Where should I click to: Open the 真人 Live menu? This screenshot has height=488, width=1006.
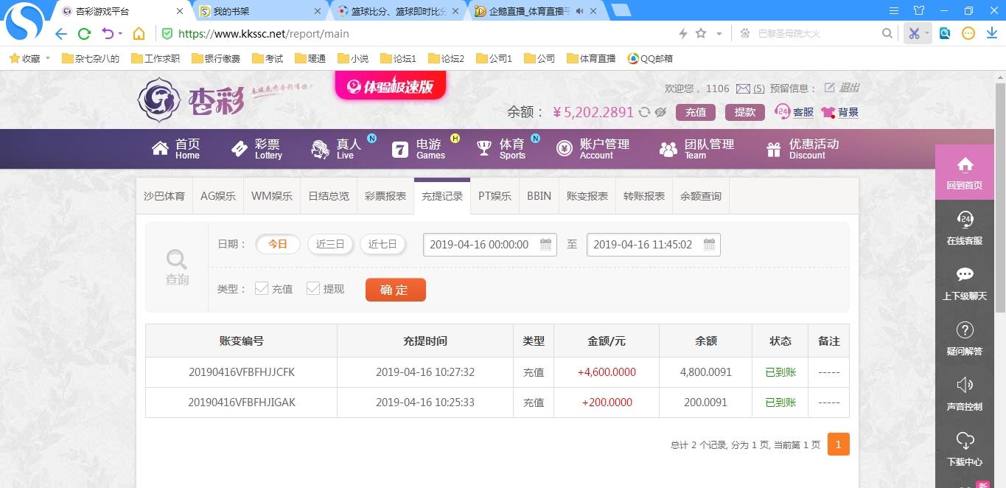tap(336, 149)
